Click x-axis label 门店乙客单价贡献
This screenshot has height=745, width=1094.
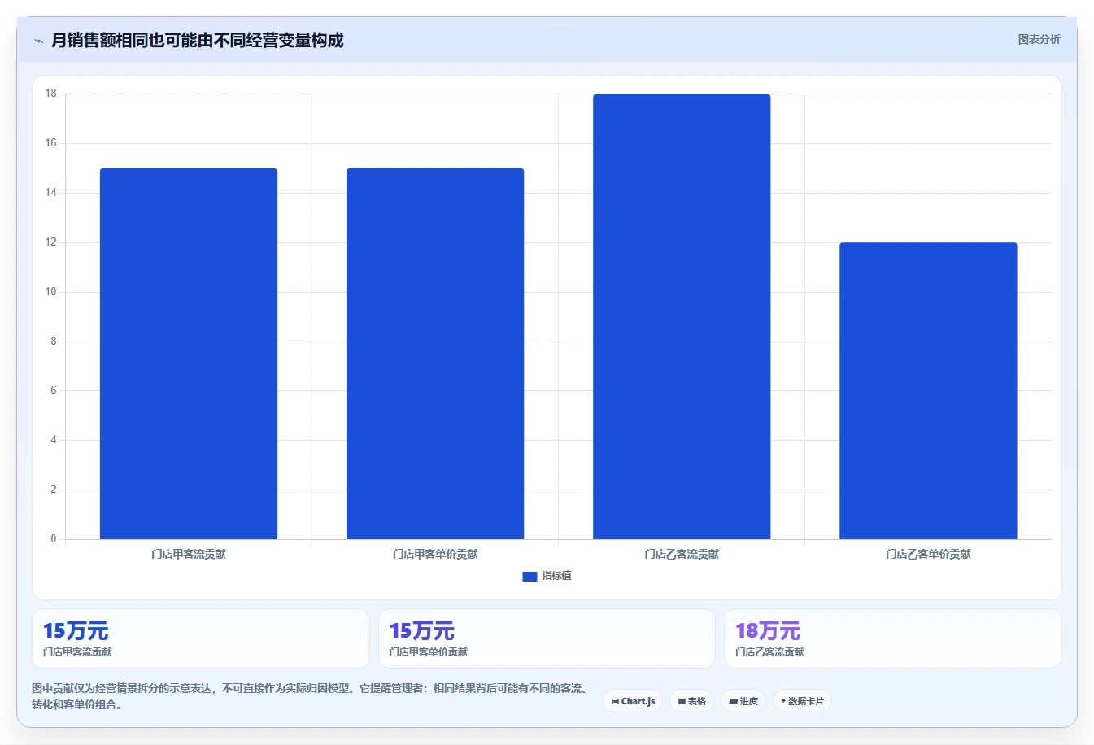coord(928,555)
